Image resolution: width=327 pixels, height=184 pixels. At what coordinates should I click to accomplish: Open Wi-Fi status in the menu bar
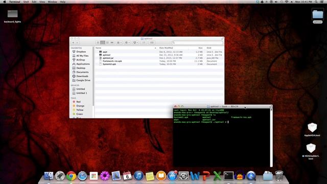pos(287,2)
